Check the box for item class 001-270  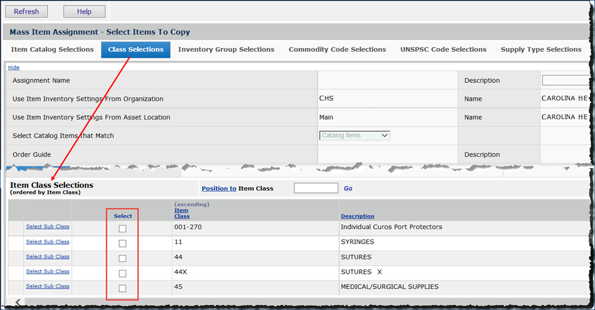pyautogui.click(x=123, y=229)
